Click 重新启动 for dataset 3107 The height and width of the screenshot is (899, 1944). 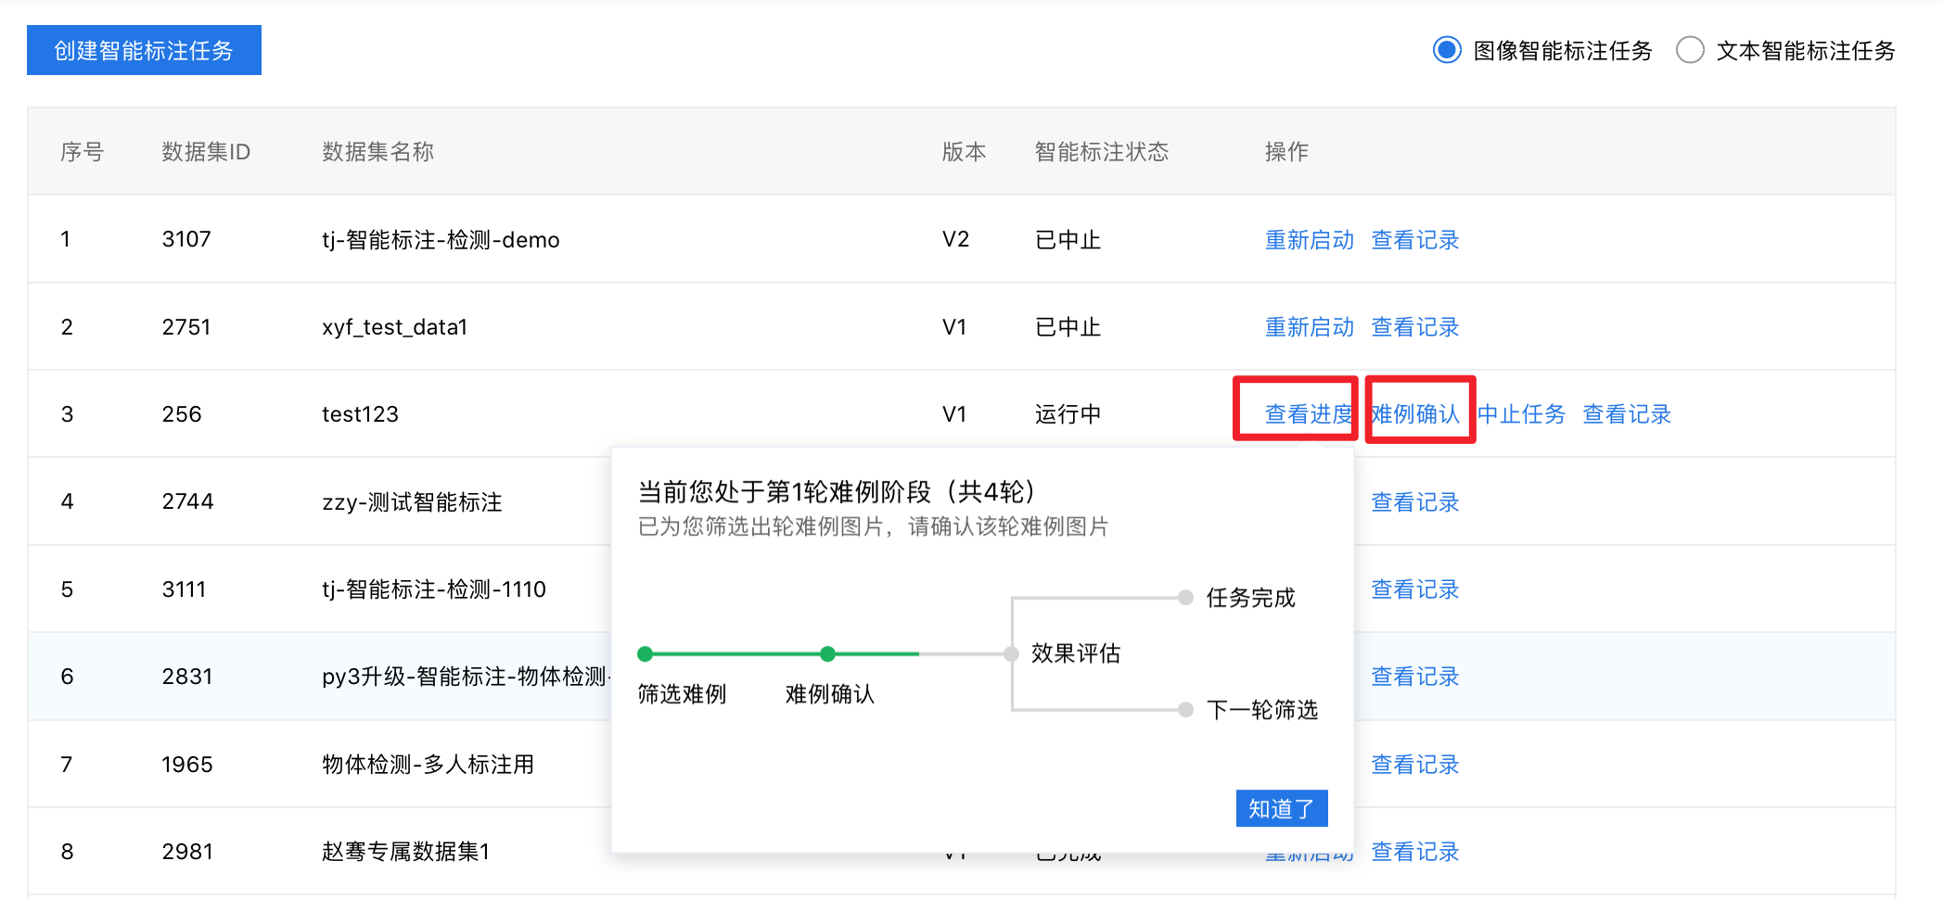tap(1309, 240)
